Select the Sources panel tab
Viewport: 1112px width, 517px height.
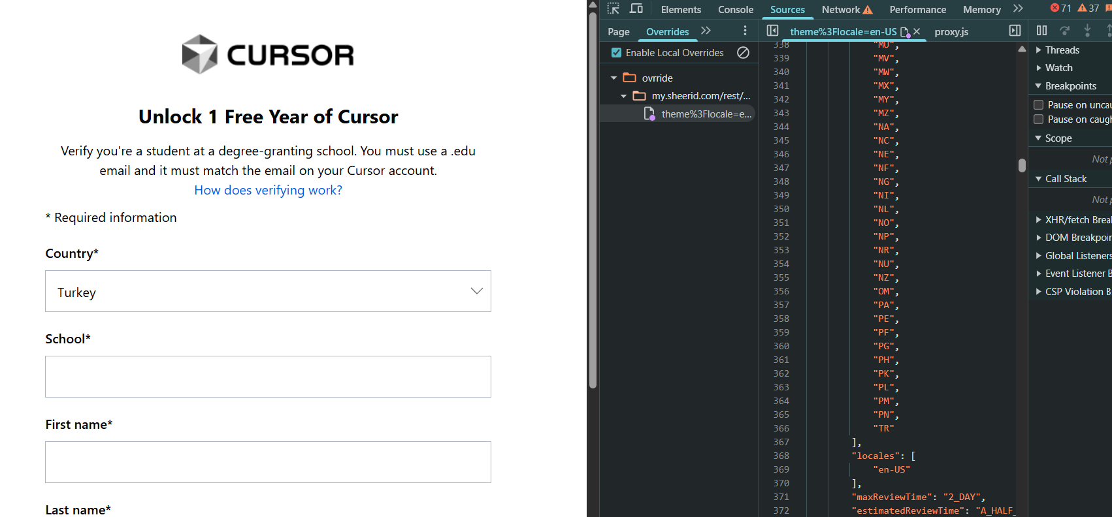[x=787, y=10]
